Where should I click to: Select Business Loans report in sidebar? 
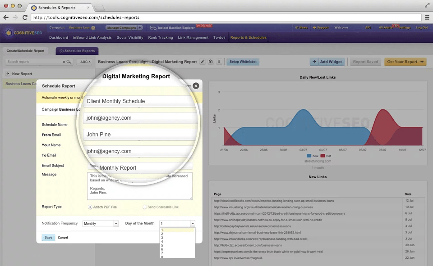click(x=21, y=84)
